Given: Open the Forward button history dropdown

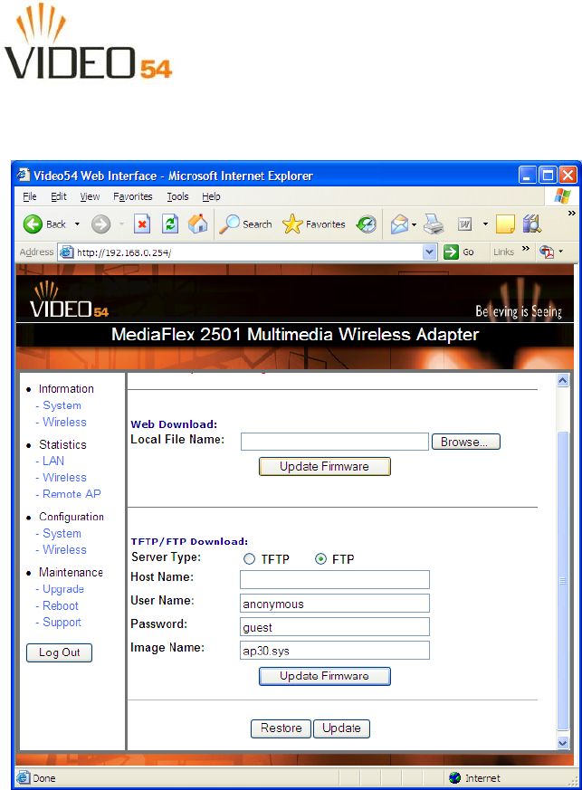Looking at the screenshot, I should point(121,224).
